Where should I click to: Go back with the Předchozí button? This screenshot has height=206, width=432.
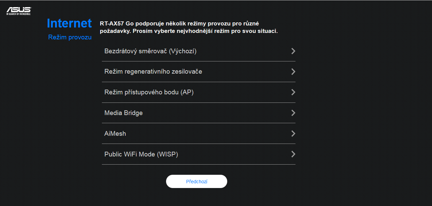click(x=197, y=182)
